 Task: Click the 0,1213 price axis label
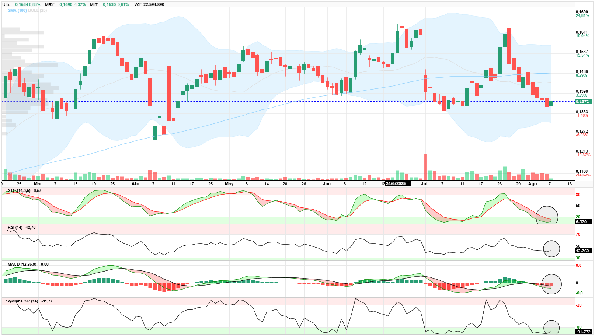click(x=582, y=151)
